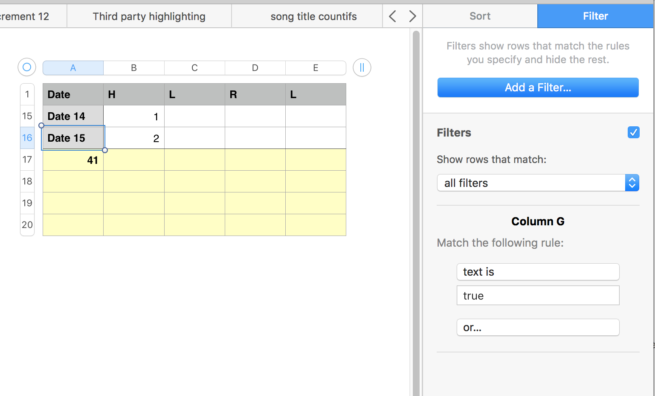Select the Filter tab

[x=595, y=16]
